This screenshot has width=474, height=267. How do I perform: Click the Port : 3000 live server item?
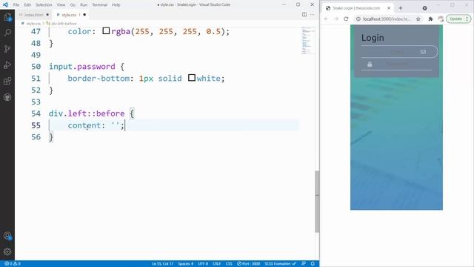249,264
